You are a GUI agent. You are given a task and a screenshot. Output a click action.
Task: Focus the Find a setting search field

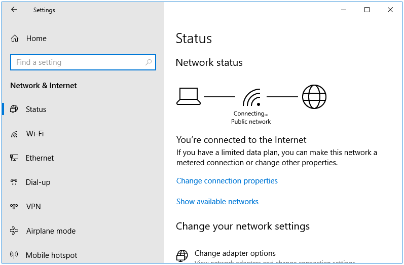[83, 62]
